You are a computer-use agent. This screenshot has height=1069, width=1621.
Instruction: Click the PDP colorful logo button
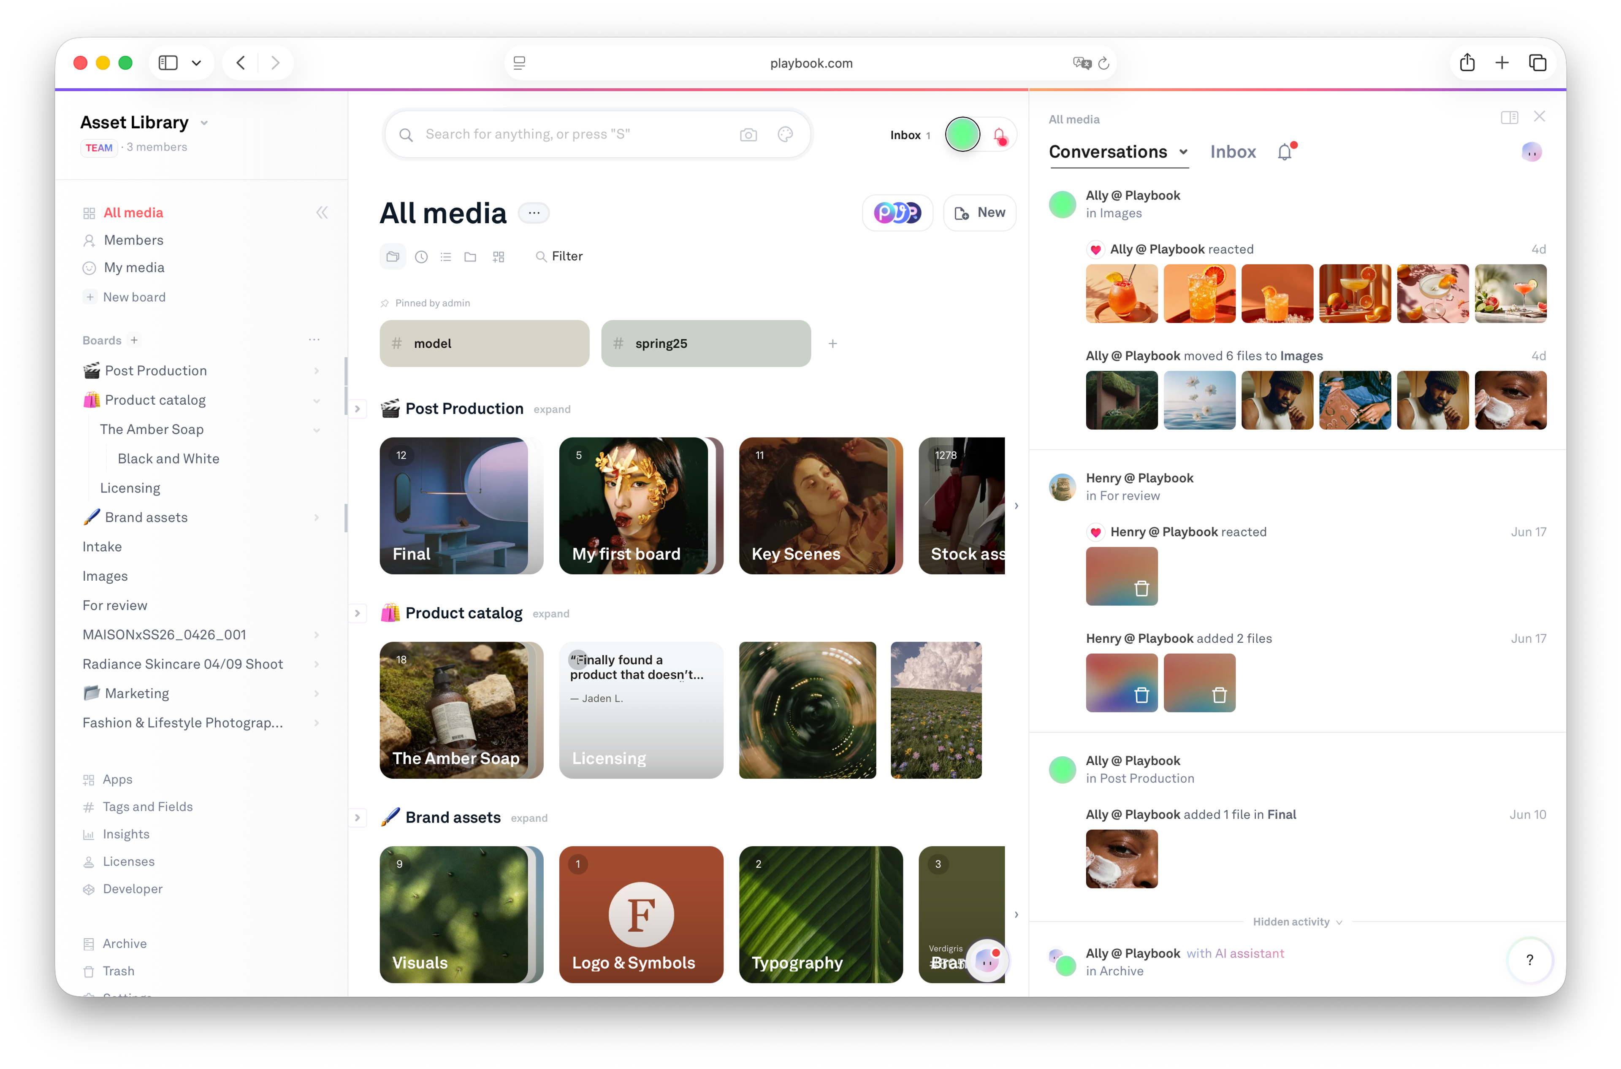click(x=897, y=213)
